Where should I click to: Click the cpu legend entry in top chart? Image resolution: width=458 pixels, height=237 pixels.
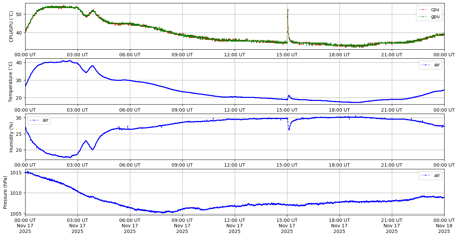click(435, 10)
